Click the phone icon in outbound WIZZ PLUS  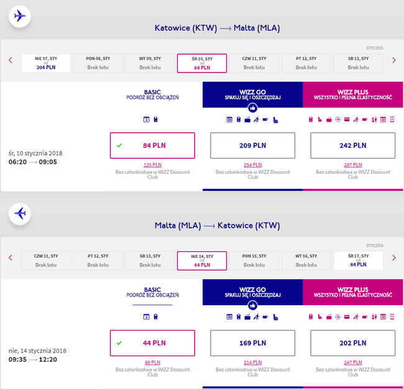pos(392,119)
